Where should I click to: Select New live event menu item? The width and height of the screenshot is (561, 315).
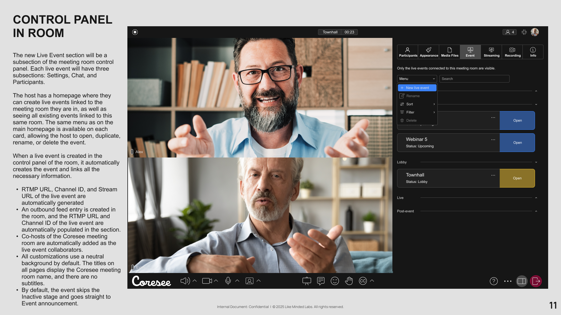click(417, 88)
